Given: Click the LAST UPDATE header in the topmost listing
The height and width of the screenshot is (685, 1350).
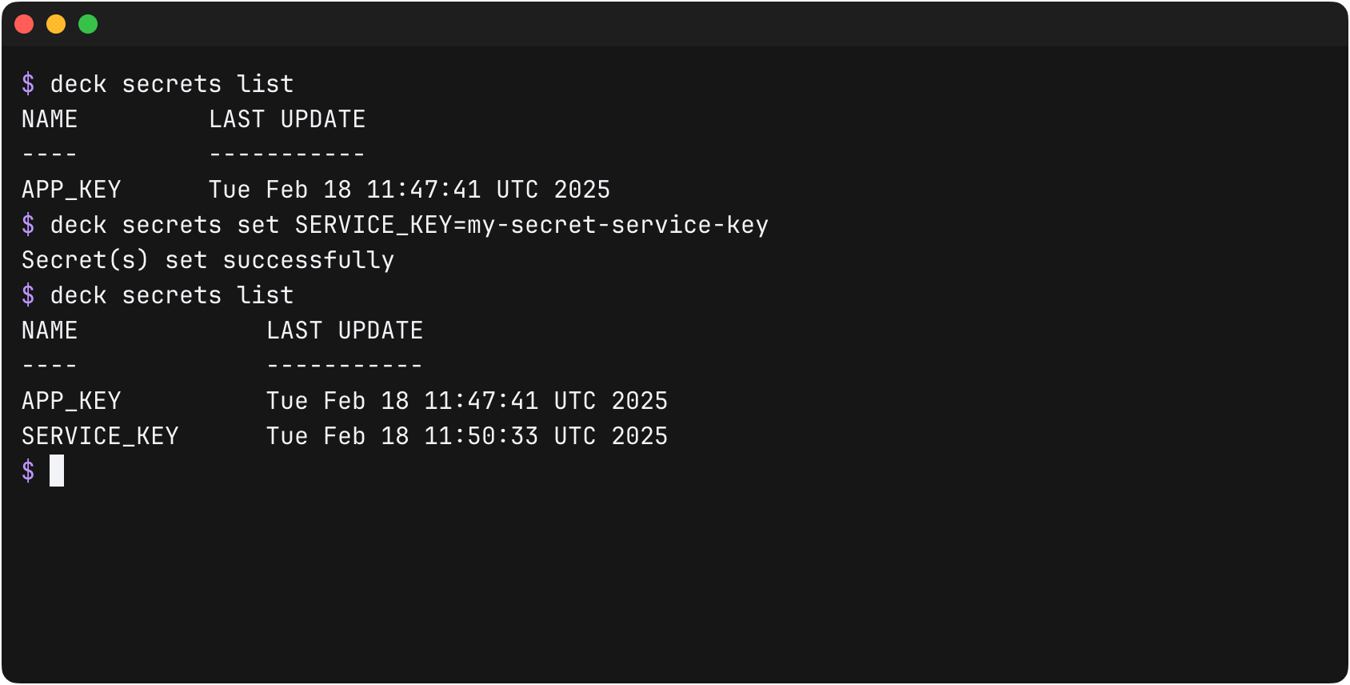Looking at the screenshot, I should [x=287, y=119].
